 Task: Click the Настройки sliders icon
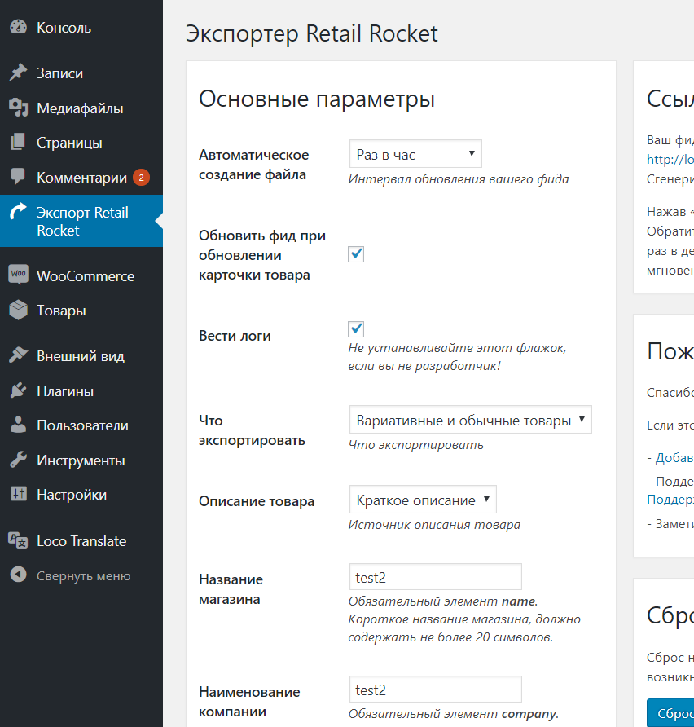pyautogui.click(x=19, y=494)
